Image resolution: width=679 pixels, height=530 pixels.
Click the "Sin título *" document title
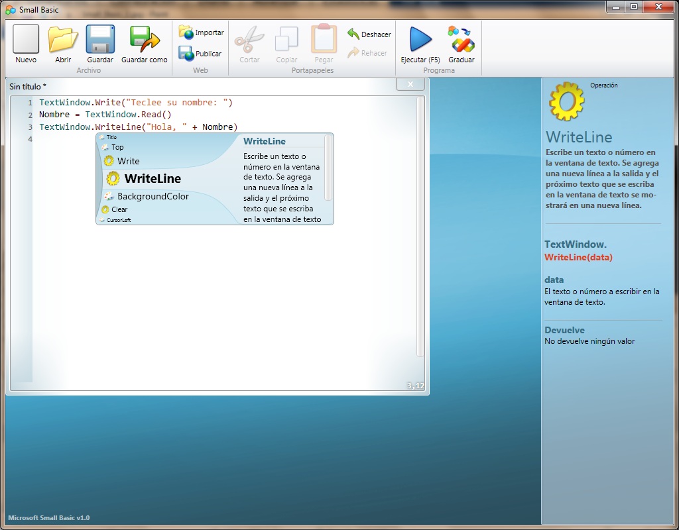(28, 87)
